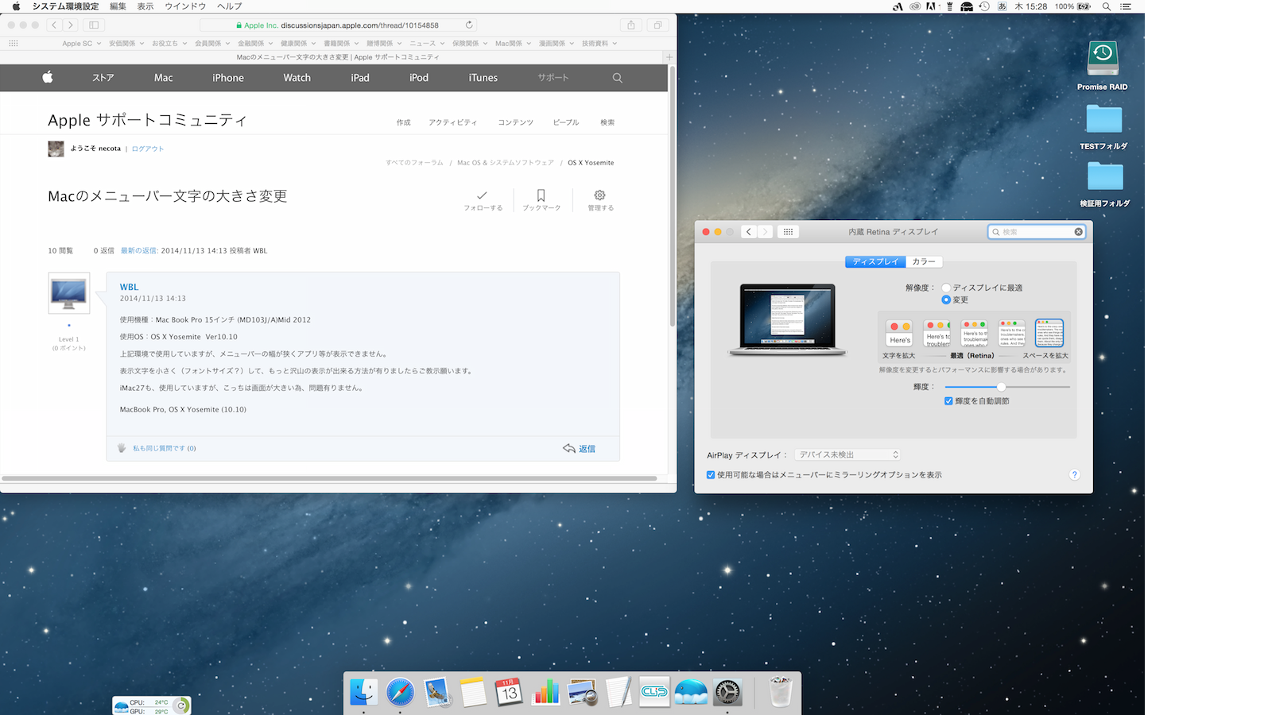The width and height of the screenshot is (1272, 715).
Task: Expand the Mac関係 bookmarks folder
Action: [513, 44]
